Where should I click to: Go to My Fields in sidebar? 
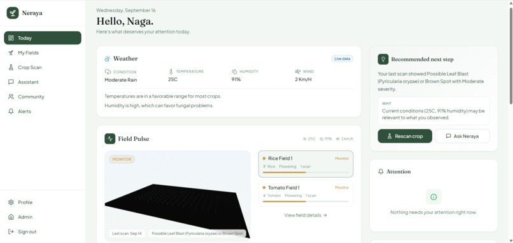tap(43, 53)
